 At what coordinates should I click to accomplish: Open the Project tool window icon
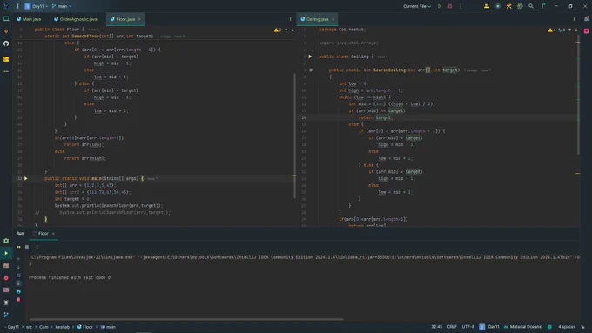pyautogui.click(x=6, y=18)
